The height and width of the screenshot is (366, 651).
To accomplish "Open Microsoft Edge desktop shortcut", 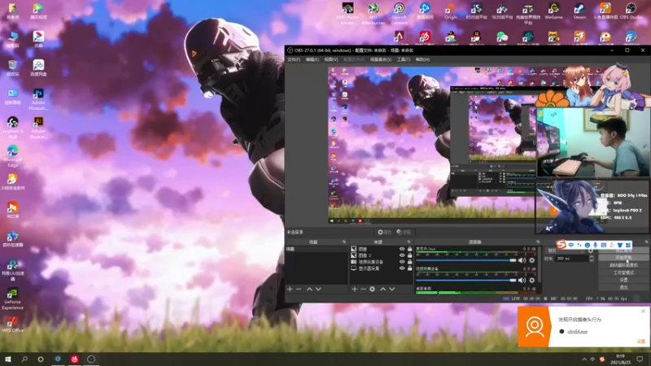I will point(12,156).
